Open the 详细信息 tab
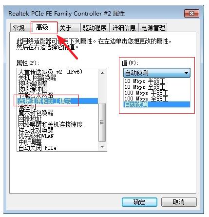This screenshot has height=217, width=209. pyautogui.click(x=124, y=28)
